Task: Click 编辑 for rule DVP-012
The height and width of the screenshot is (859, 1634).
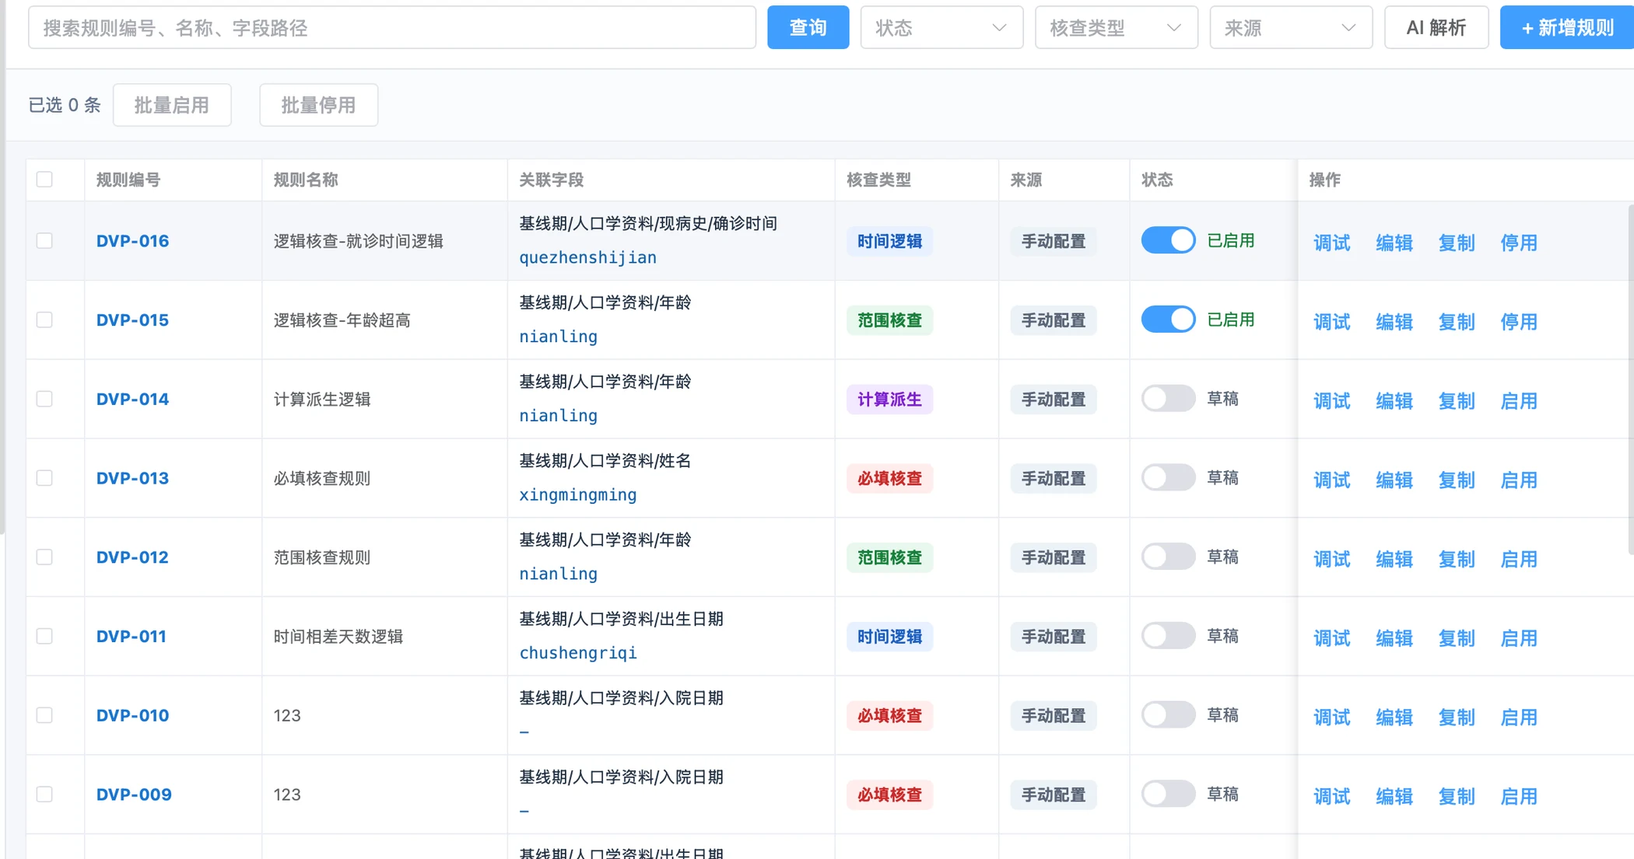Action: click(1394, 559)
